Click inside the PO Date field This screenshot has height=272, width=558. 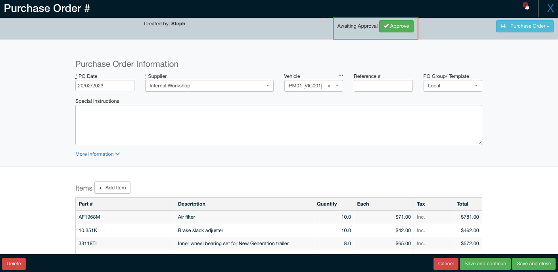[x=104, y=85]
